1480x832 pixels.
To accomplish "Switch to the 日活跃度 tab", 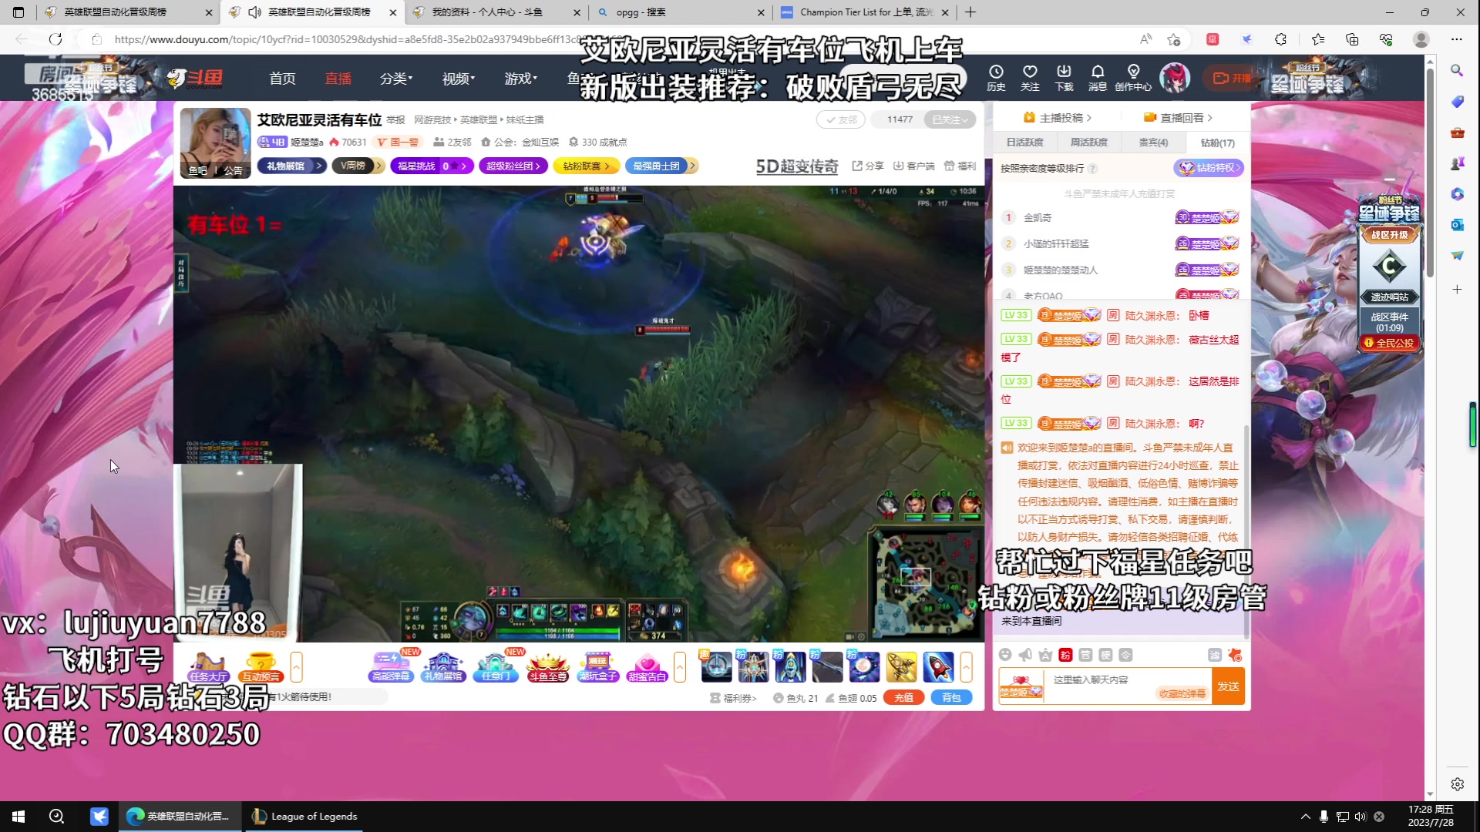I will point(1024,143).
